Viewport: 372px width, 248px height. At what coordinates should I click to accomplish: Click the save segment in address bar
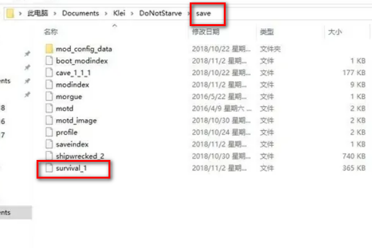[203, 13]
